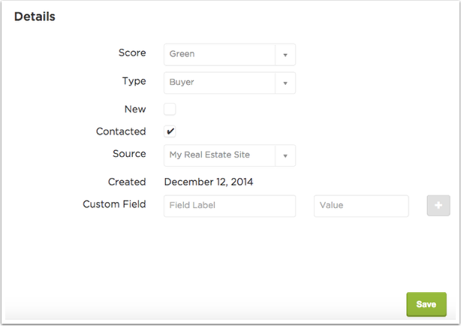Viewport: 461px width, 326px height.
Task: Focus the custom field Value input
Action: click(361, 206)
